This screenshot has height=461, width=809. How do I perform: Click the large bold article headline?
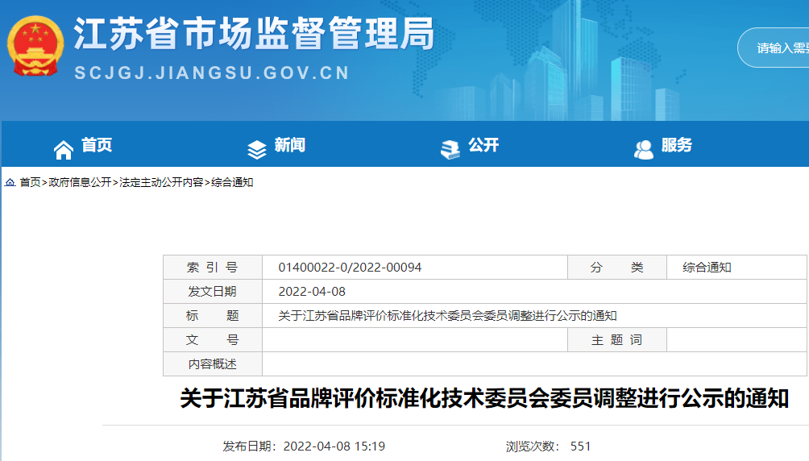(484, 398)
